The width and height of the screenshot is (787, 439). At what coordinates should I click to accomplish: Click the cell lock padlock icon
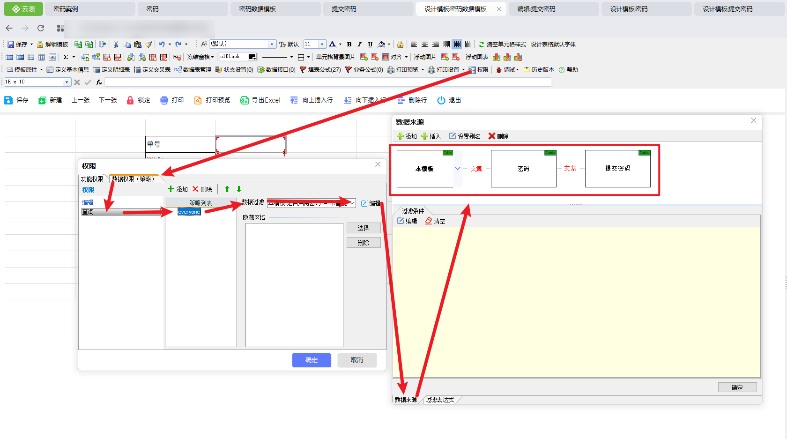[400, 44]
